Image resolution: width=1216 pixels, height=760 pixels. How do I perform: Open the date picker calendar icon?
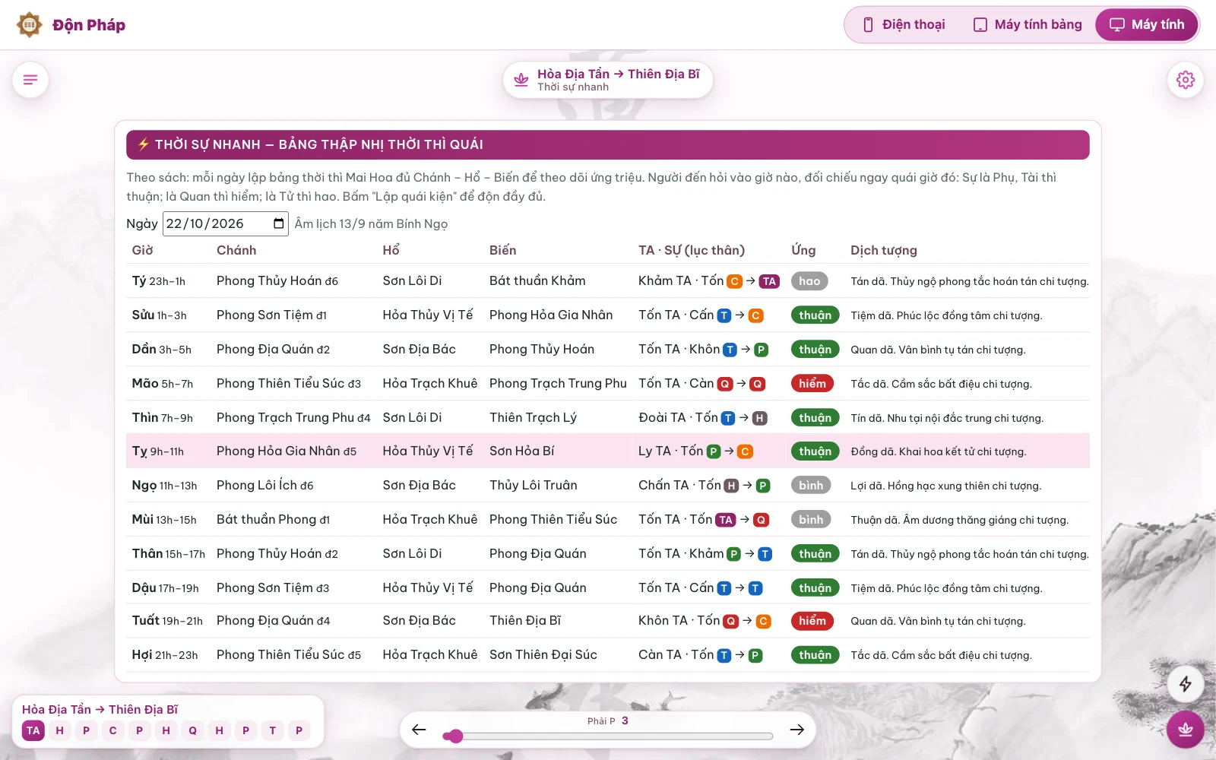point(278,223)
